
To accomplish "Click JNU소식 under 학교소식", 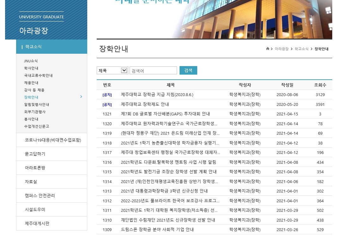I will click(x=31, y=61).
